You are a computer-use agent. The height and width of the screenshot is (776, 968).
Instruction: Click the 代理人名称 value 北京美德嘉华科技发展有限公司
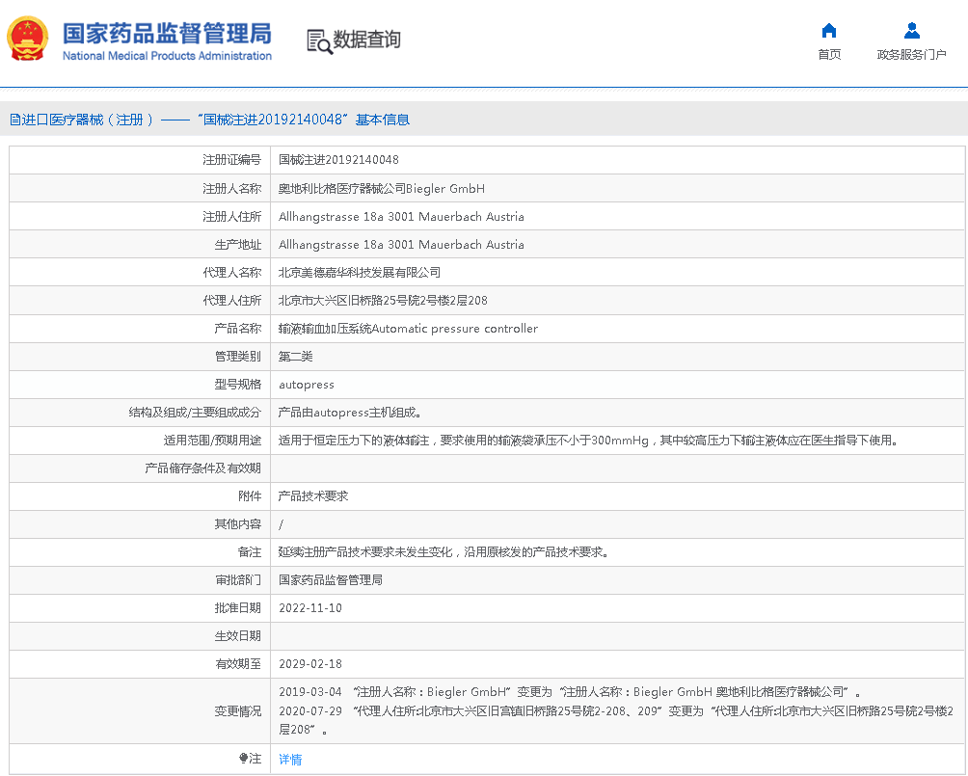tap(360, 273)
